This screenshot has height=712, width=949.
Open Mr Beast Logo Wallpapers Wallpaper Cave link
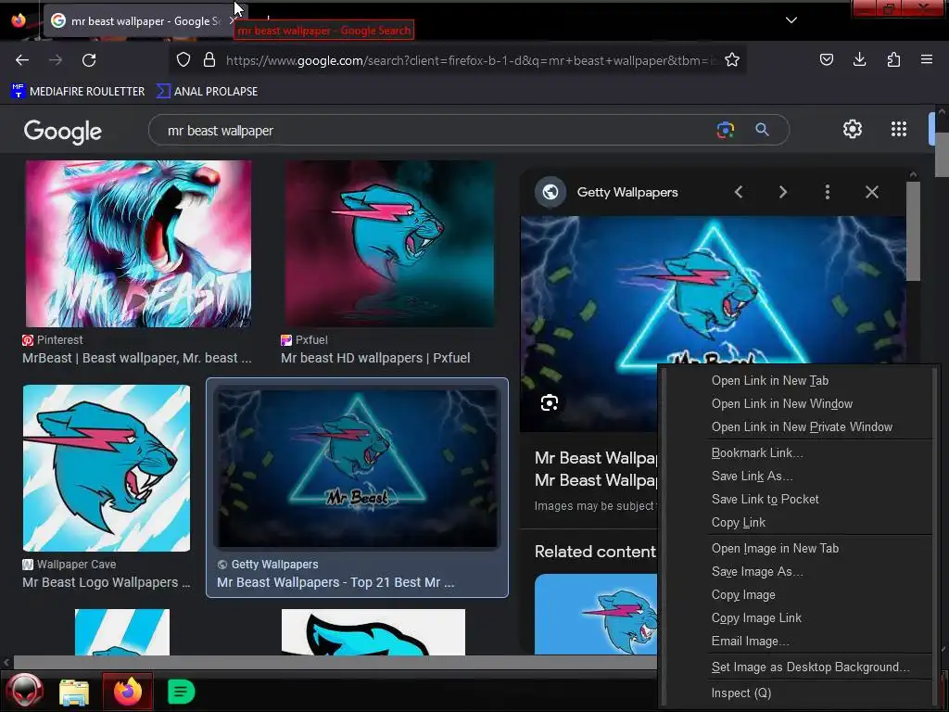[106, 582]
